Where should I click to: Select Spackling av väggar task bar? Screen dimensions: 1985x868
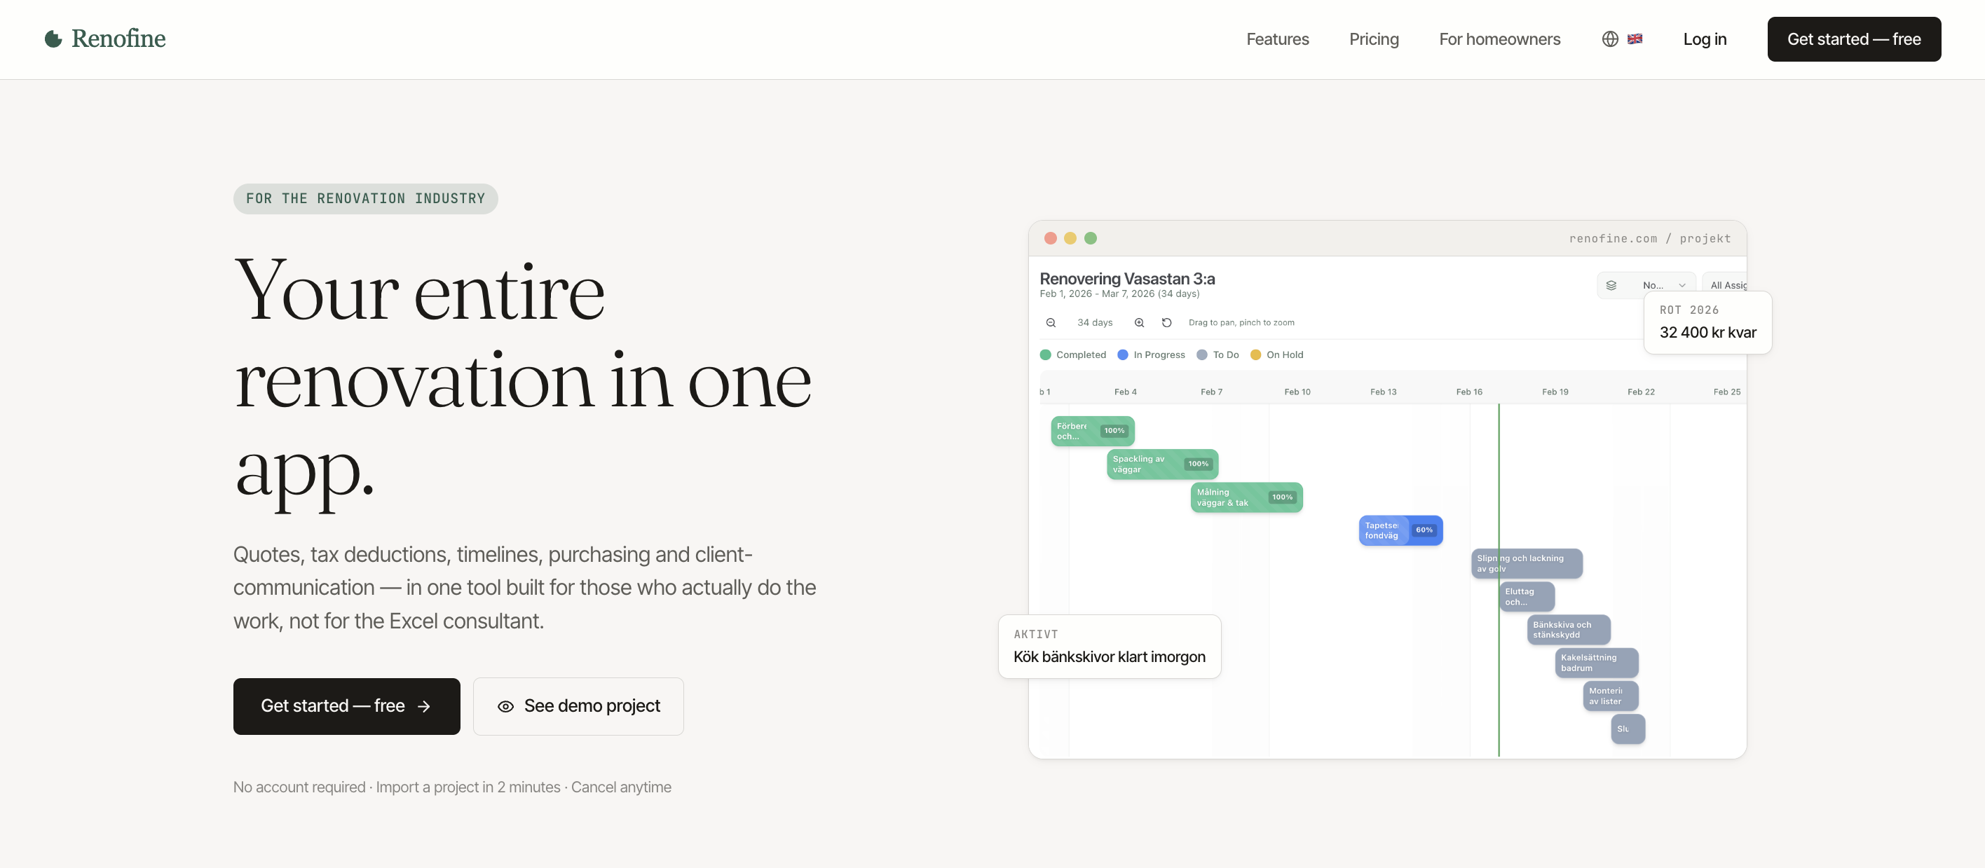coord(1162,464)
